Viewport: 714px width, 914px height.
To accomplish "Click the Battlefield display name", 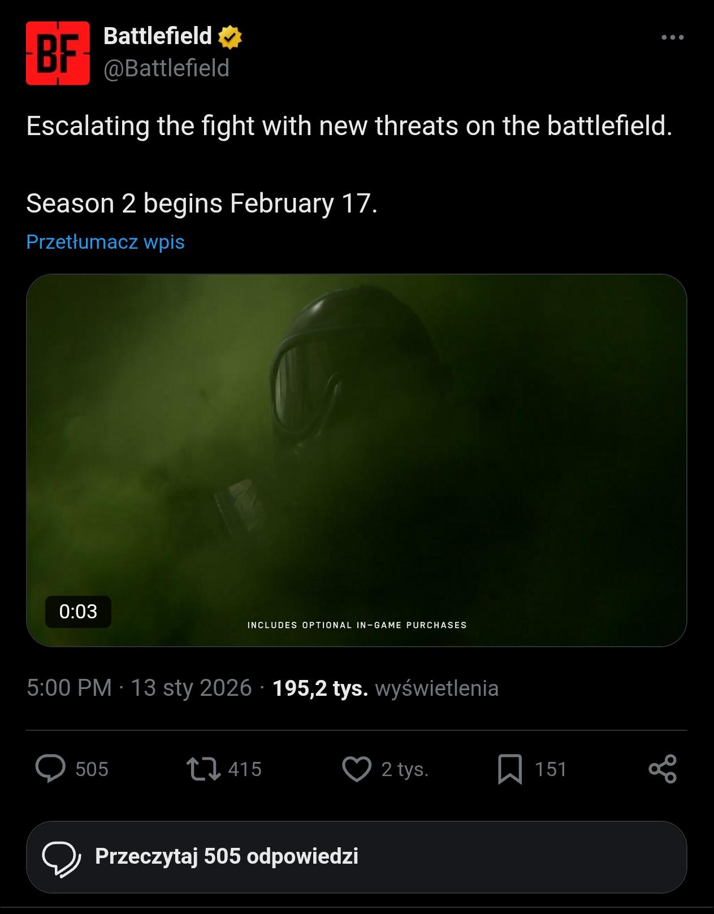I will pyautogui.click(x=157, y=36).
